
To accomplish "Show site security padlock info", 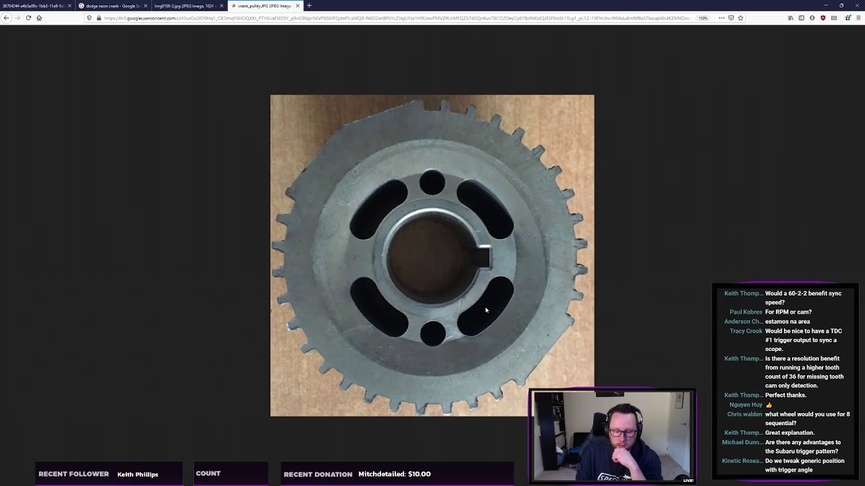I will [99, 18].
